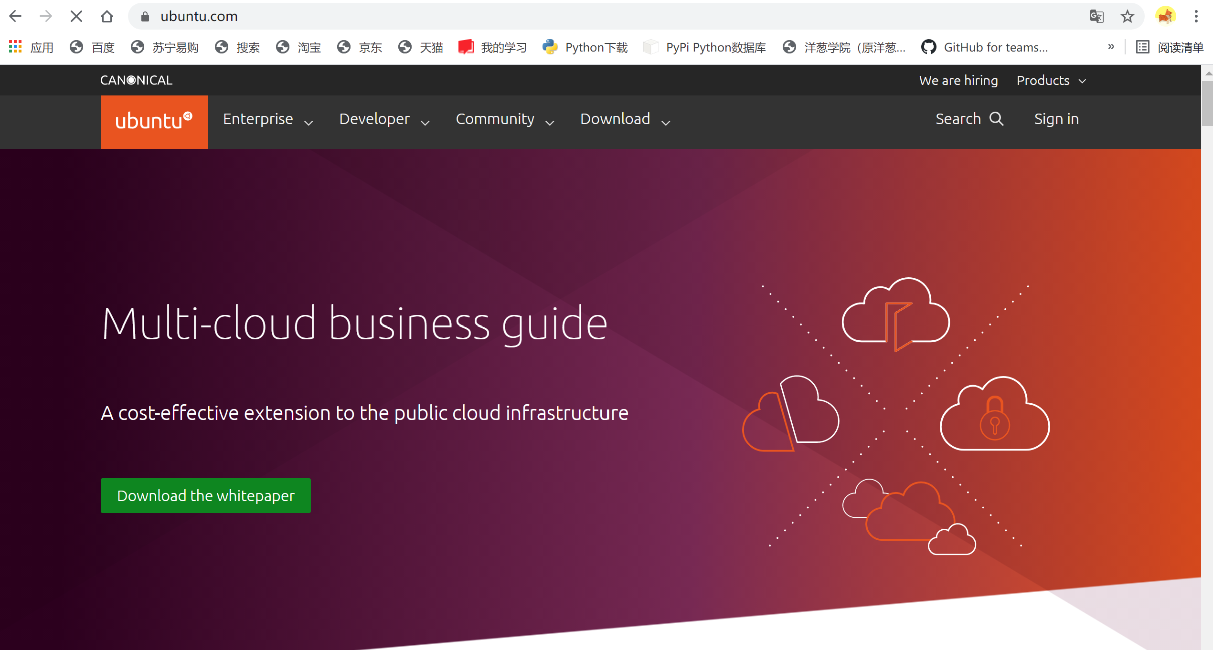Follow the We are hiring link
The image size is (1213, 650).
tap(958, 81)
